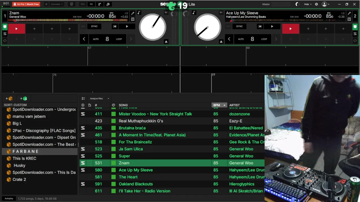Open the settings gear icon

(316, 4)
